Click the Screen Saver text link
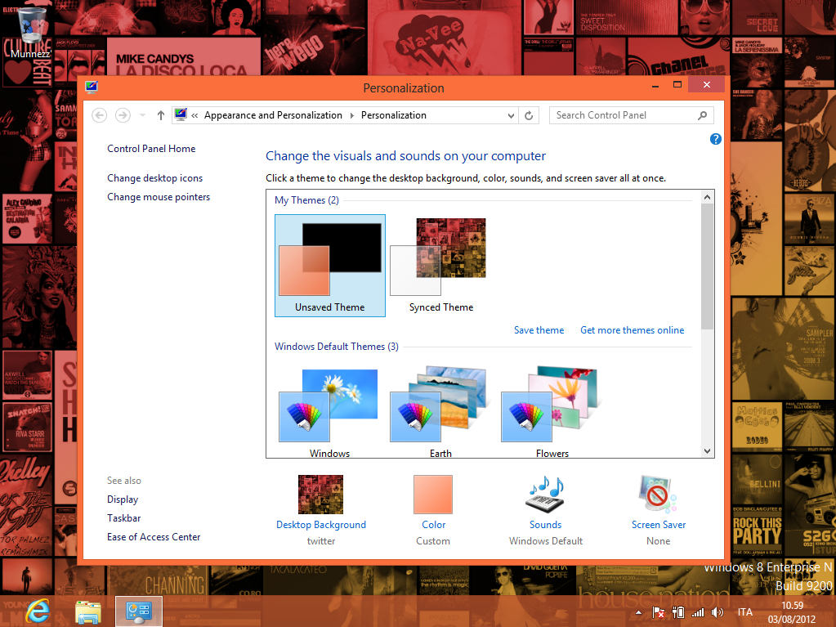Screen dimensions: 836x627 click(659, 525)
